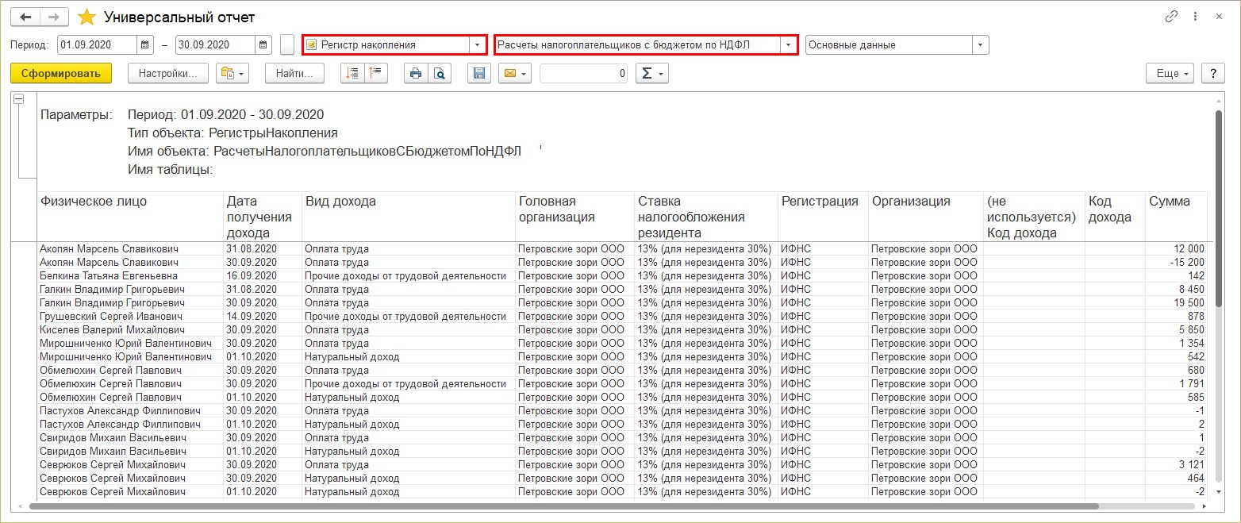Open the Основные данные dropdown
The image size is (1241, 523).
[x=982, y=44]
